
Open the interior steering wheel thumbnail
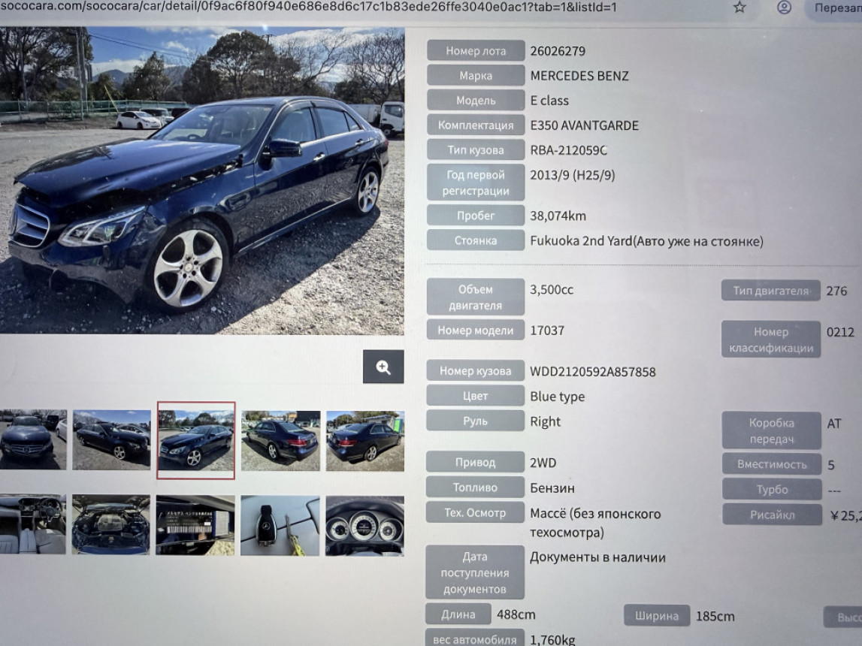33,524
